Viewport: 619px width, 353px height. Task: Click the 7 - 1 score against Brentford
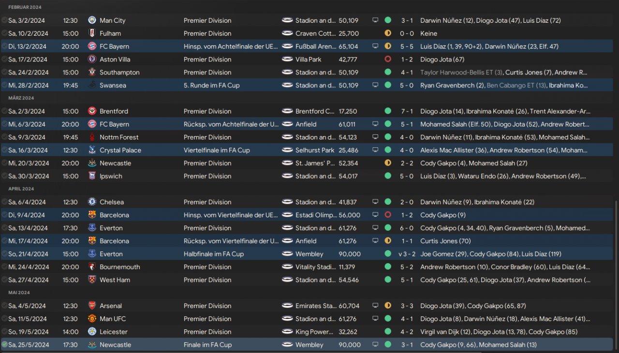point(407,111)
